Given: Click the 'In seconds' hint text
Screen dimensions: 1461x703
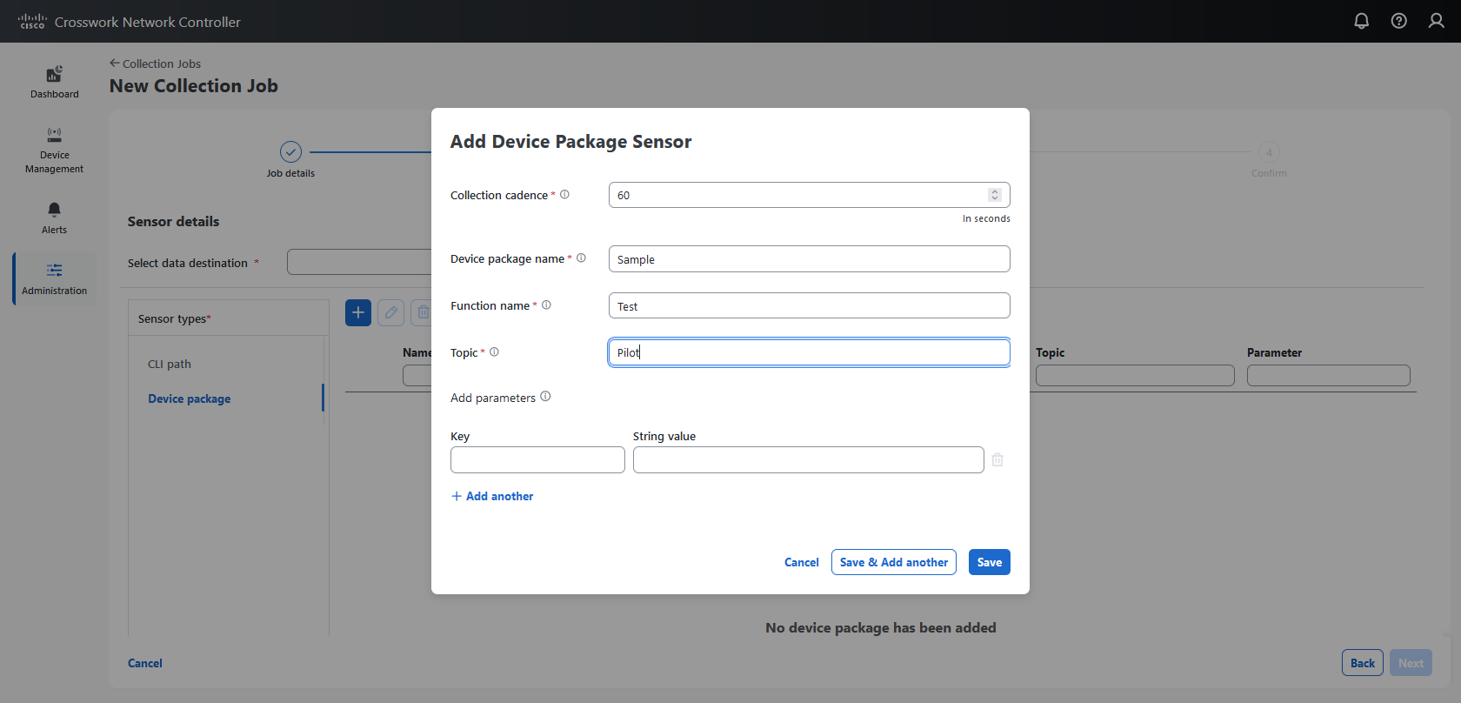Looking at the screenshot, I should [986, 218].
